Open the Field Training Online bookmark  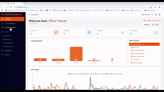[86, 10]
